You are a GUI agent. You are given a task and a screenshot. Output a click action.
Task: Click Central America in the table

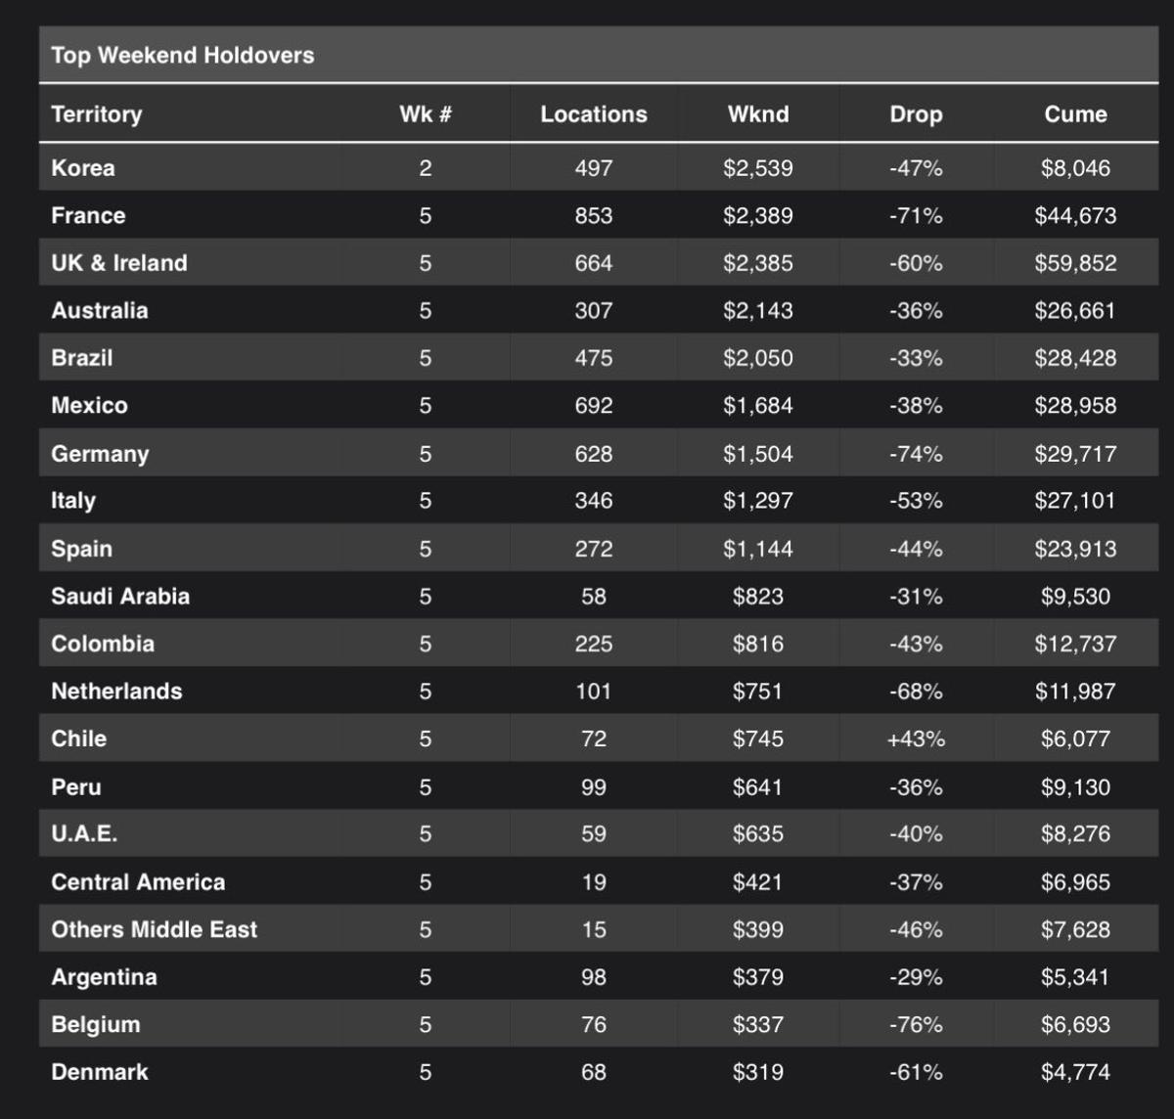138,882
